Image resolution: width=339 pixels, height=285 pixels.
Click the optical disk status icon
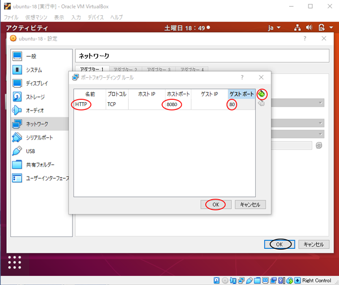click(225, 280)
